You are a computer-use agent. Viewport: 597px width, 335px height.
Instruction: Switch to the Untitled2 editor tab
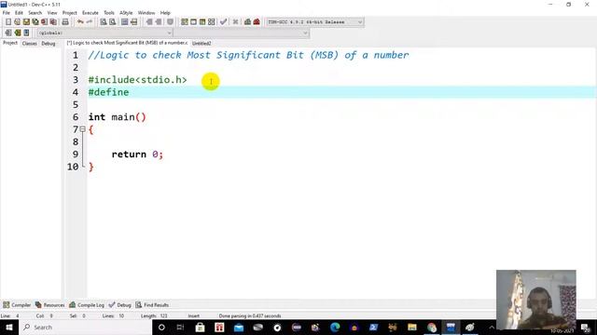click(x=201, y=44)
